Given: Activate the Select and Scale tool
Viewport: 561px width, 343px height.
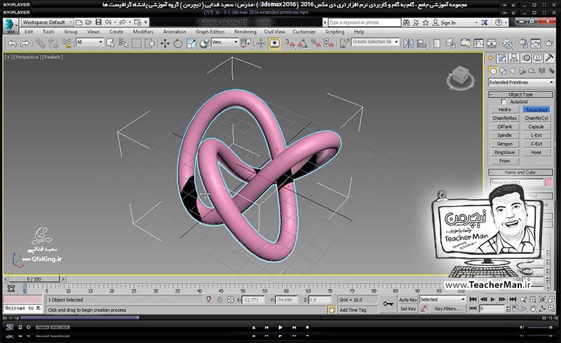Looking at the screenshot, I should pyautogui.click(x=191, y=43).
